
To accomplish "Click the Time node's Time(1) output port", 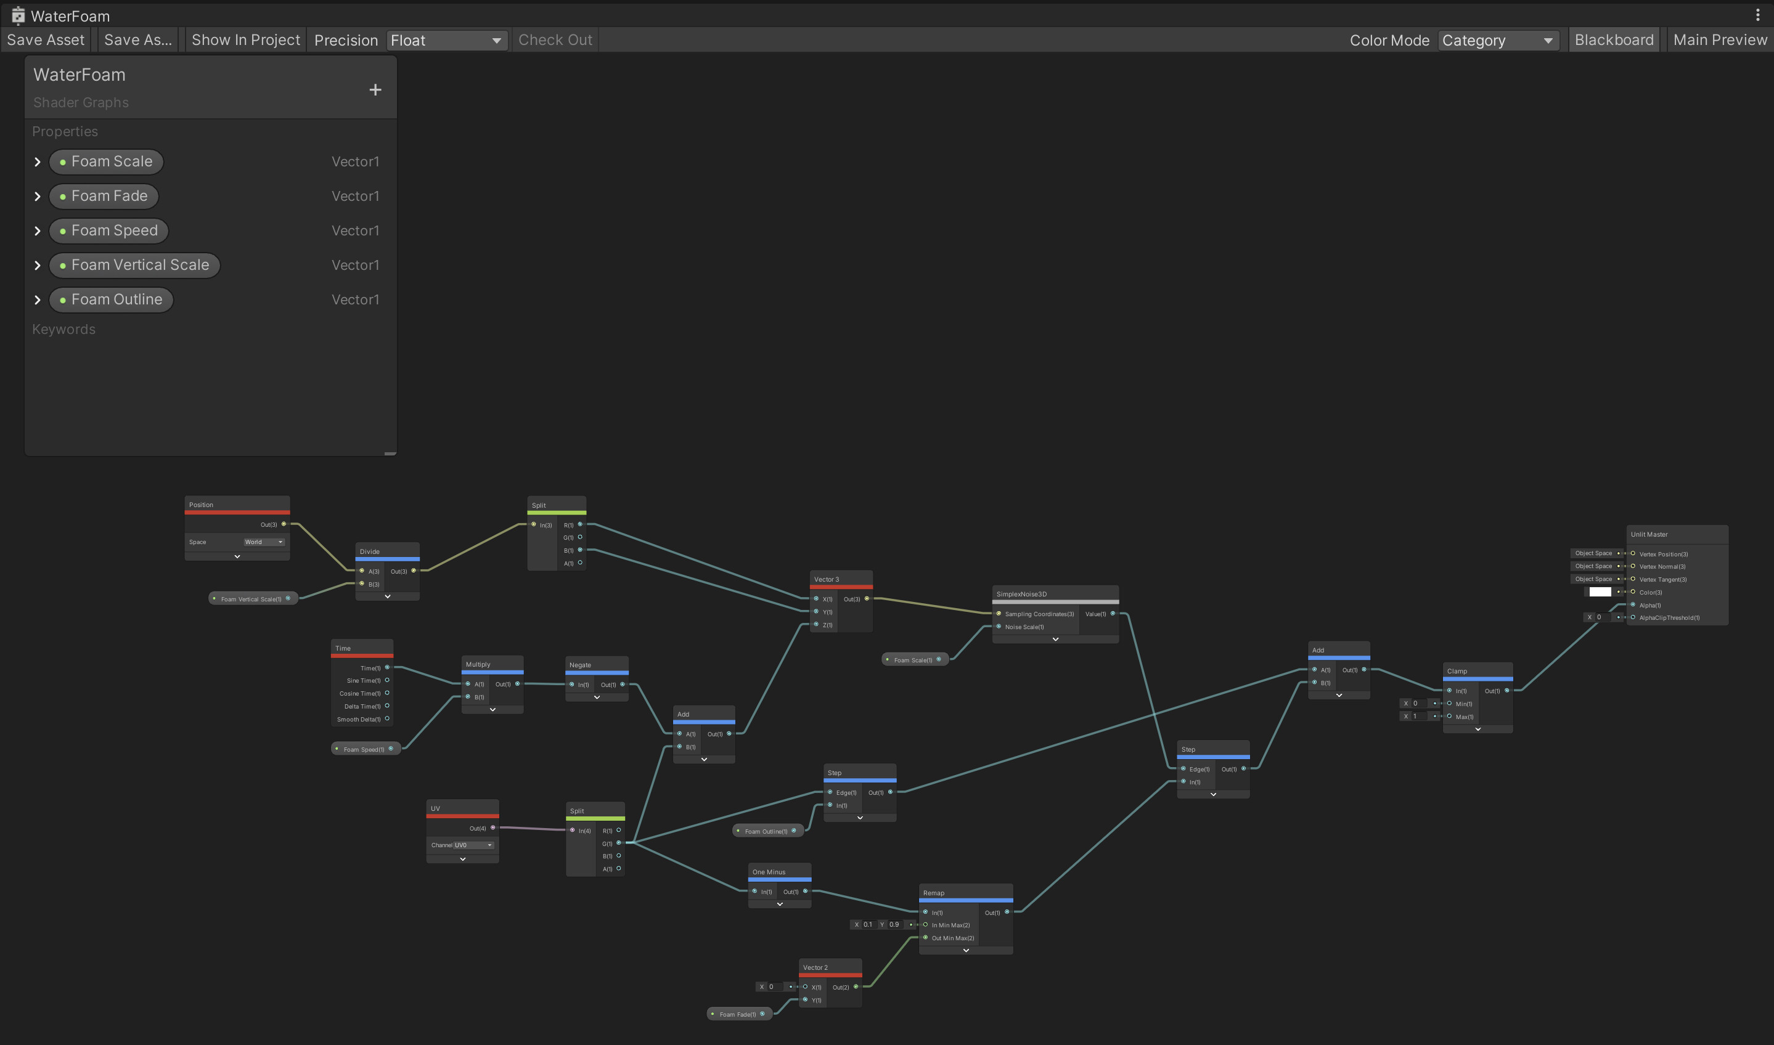I will point(386,667).
